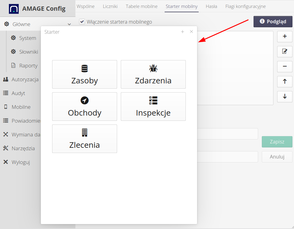Open the Zasoby database tile
294x229 pixels.
tap(85, 74)
